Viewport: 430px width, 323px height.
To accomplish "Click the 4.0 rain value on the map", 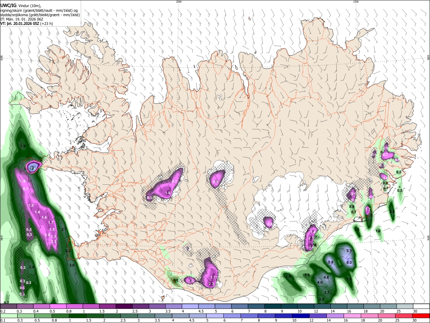I will pyautogui.click(x=320, y=282).
